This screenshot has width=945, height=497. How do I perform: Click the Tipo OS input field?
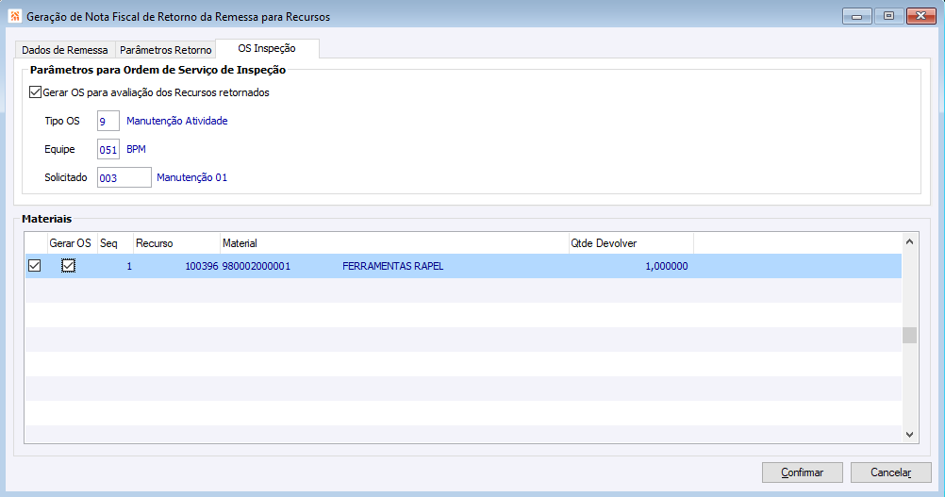[x=108, y=121]
